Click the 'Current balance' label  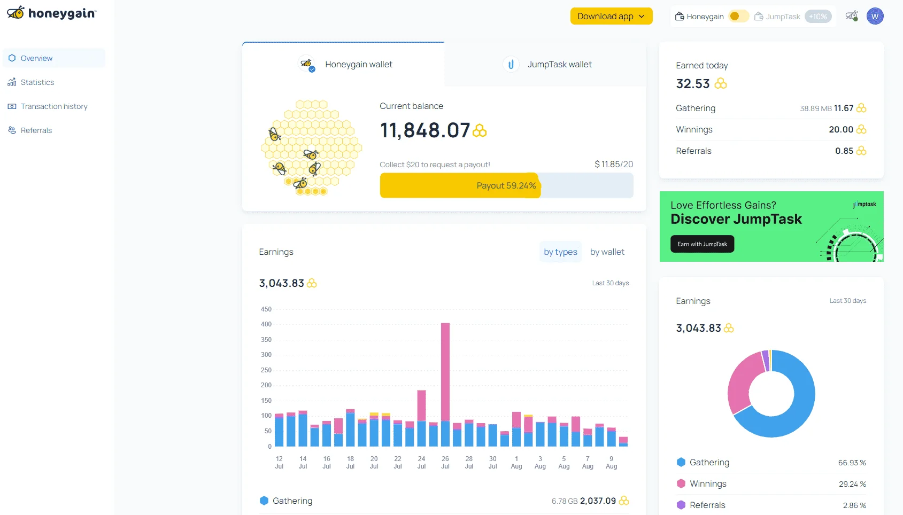pos(411,106)
